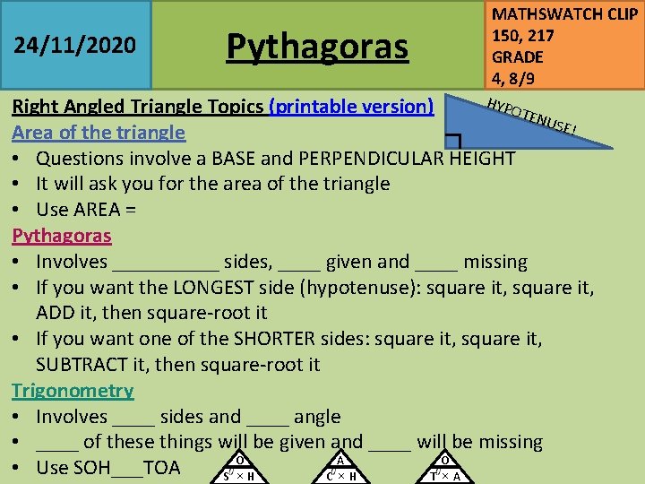The width and height of the screenshot is (645, 484).
Task: Click the grade value 4, 8/9
Action: coord(513,78)
